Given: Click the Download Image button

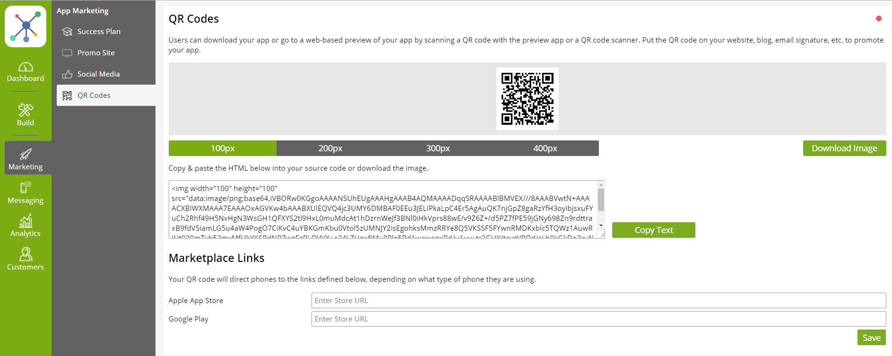Looking at the screenshot, I should pos(844,148).
